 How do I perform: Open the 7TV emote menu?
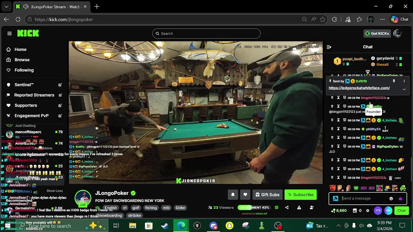coord(378,211)
